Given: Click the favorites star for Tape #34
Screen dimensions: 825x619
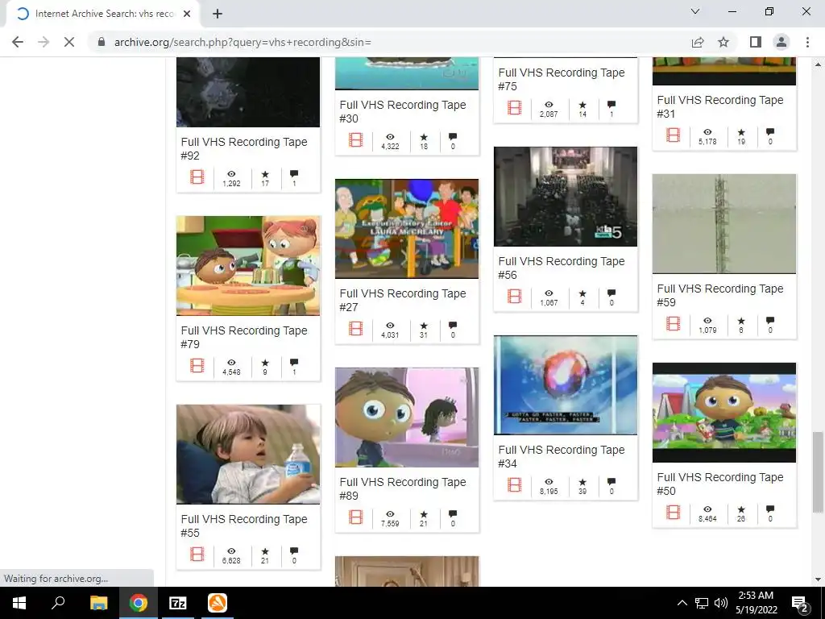Looking at the screenshot, I should pos(582,482).
